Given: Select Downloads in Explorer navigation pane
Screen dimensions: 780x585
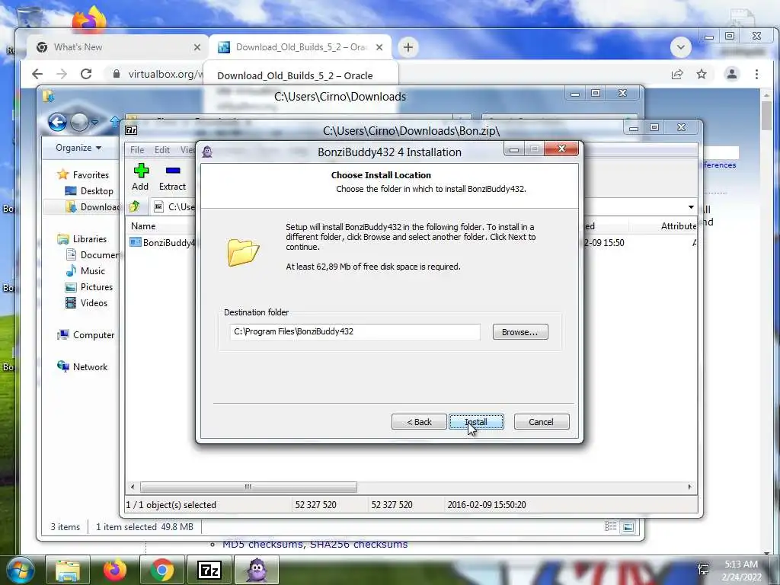Looking at the screenshot, I should 93,207.
